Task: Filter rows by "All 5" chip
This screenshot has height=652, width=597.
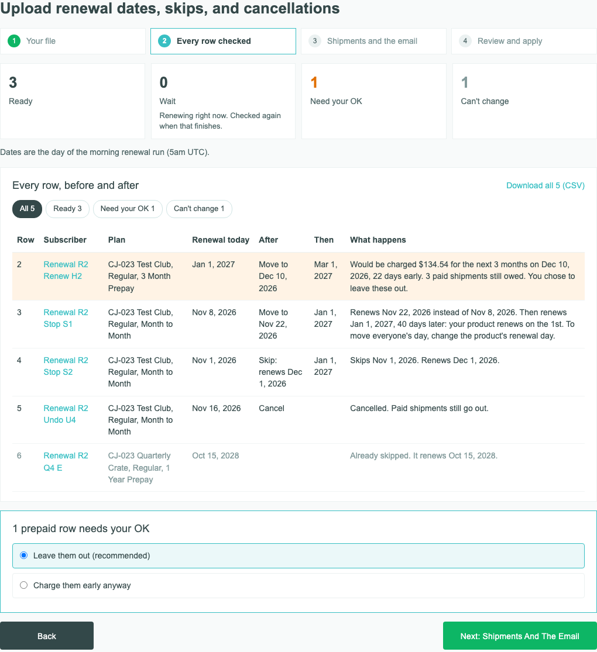Action: click(x=27, y=209)
